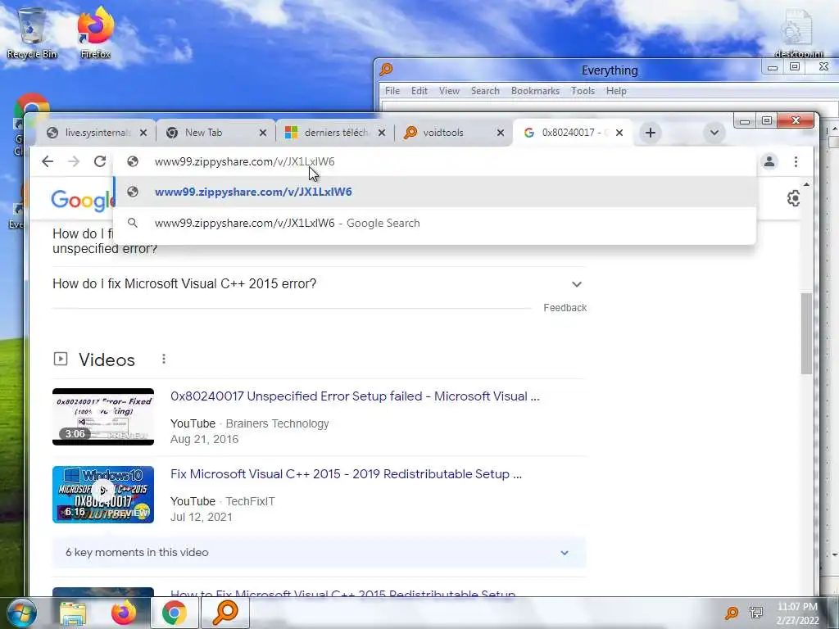Close the live.sysinternals tab
The image size is (839, 629).
click(x=143, y=133)
